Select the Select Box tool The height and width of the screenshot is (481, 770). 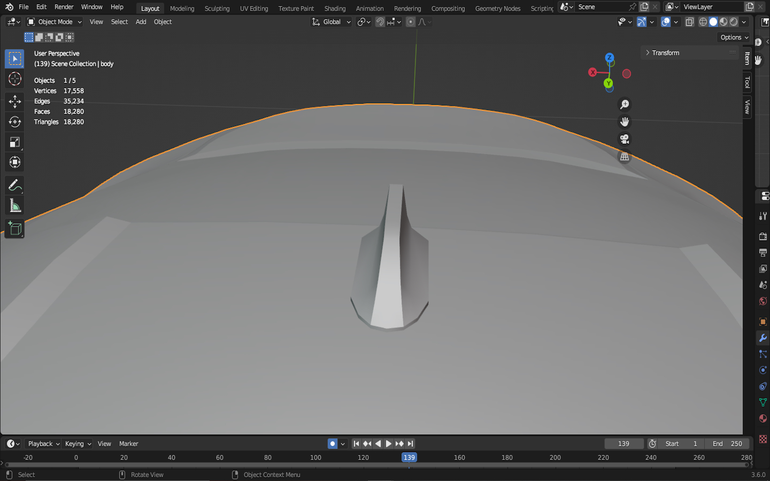(x=14, y=58)
